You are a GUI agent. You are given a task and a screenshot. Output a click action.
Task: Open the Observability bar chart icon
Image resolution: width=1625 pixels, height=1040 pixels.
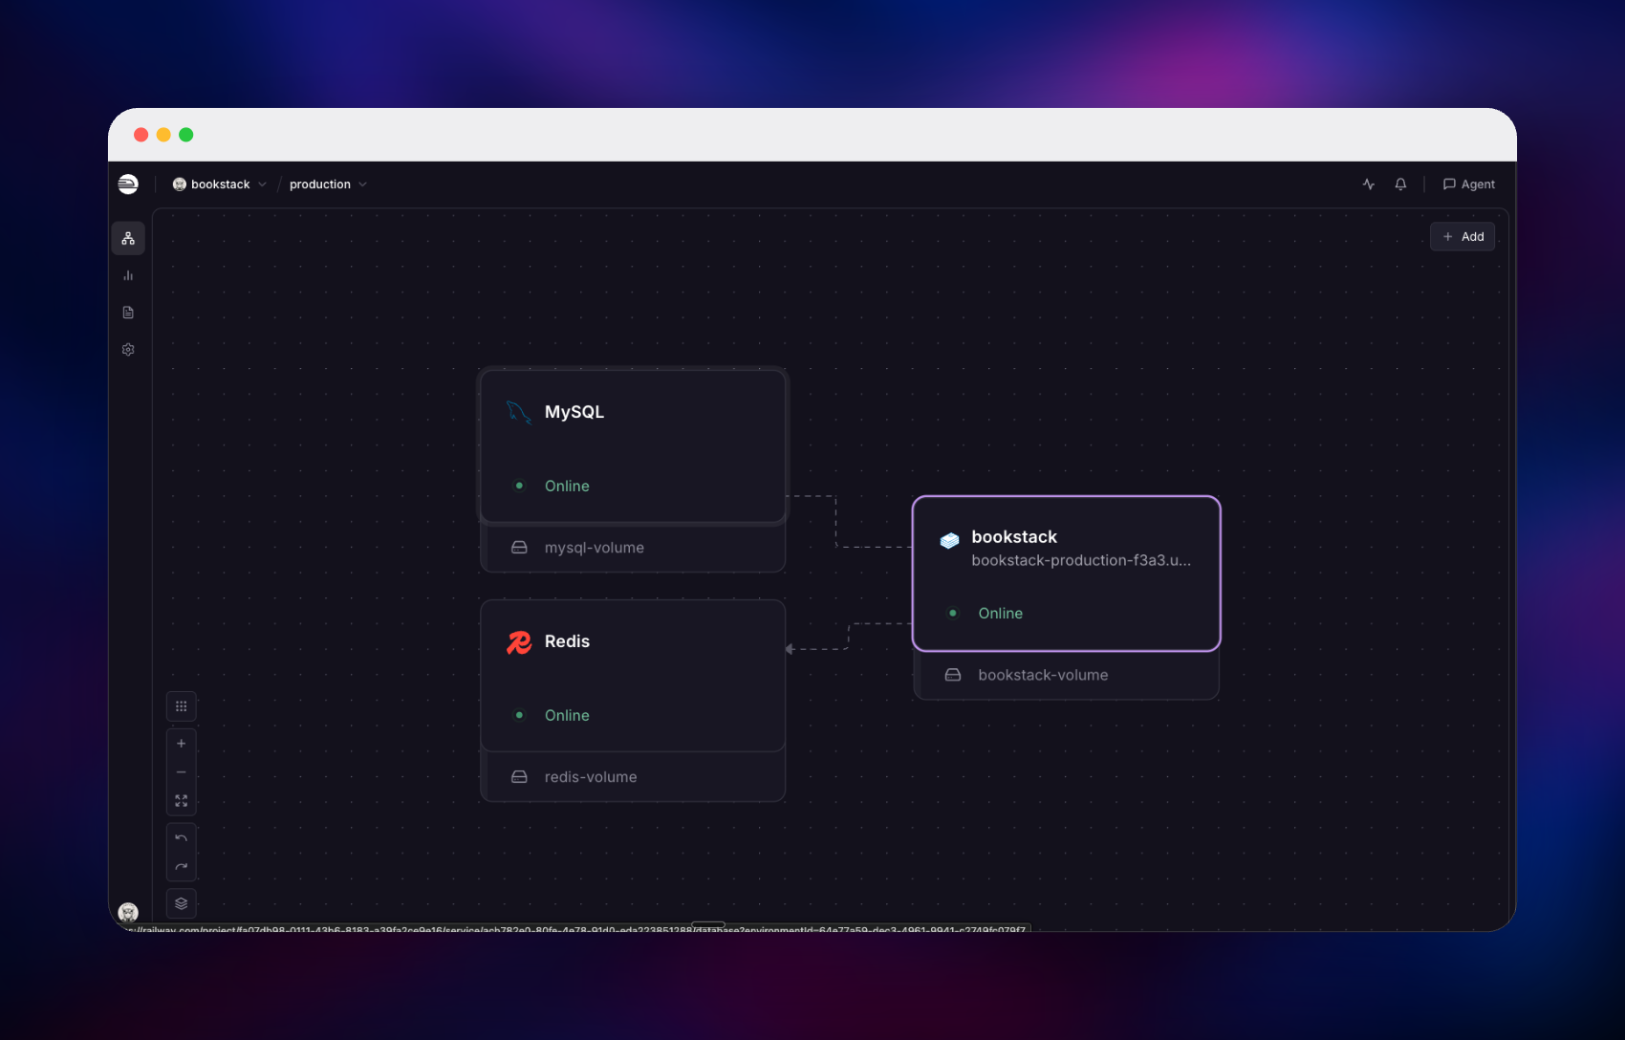(x=128, y=275)
